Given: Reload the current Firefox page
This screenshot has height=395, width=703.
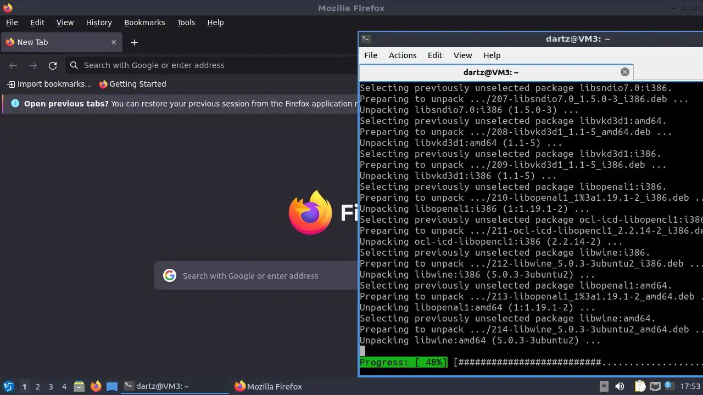Looking at the screenshot, I should pos(53,65).
